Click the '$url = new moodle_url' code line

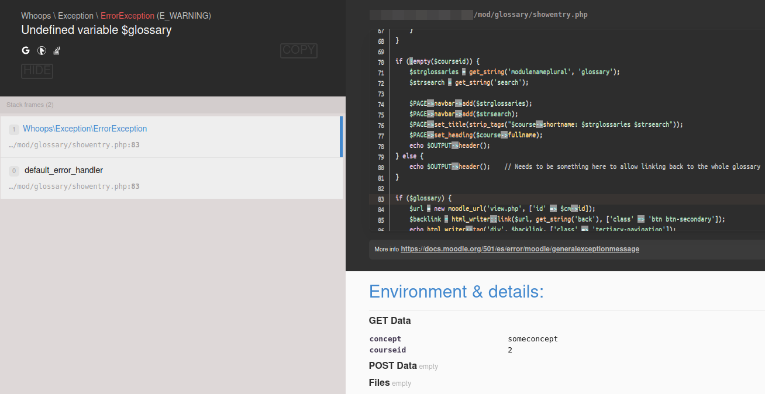click(502, 209)
